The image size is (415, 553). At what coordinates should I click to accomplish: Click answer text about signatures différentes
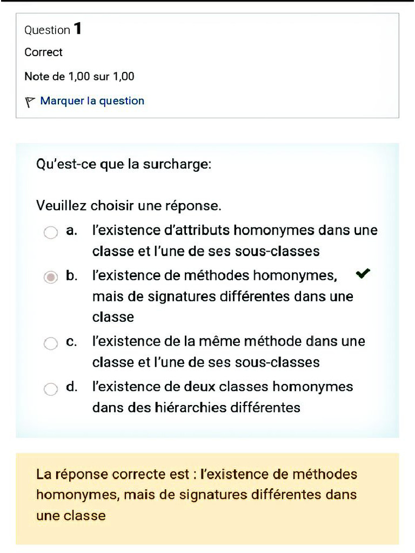point(222,296)
